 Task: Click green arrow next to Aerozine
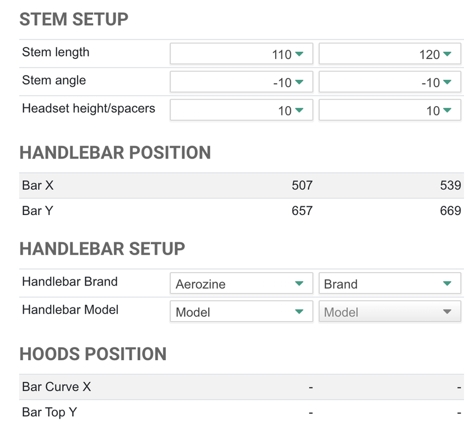coord(299,283)
